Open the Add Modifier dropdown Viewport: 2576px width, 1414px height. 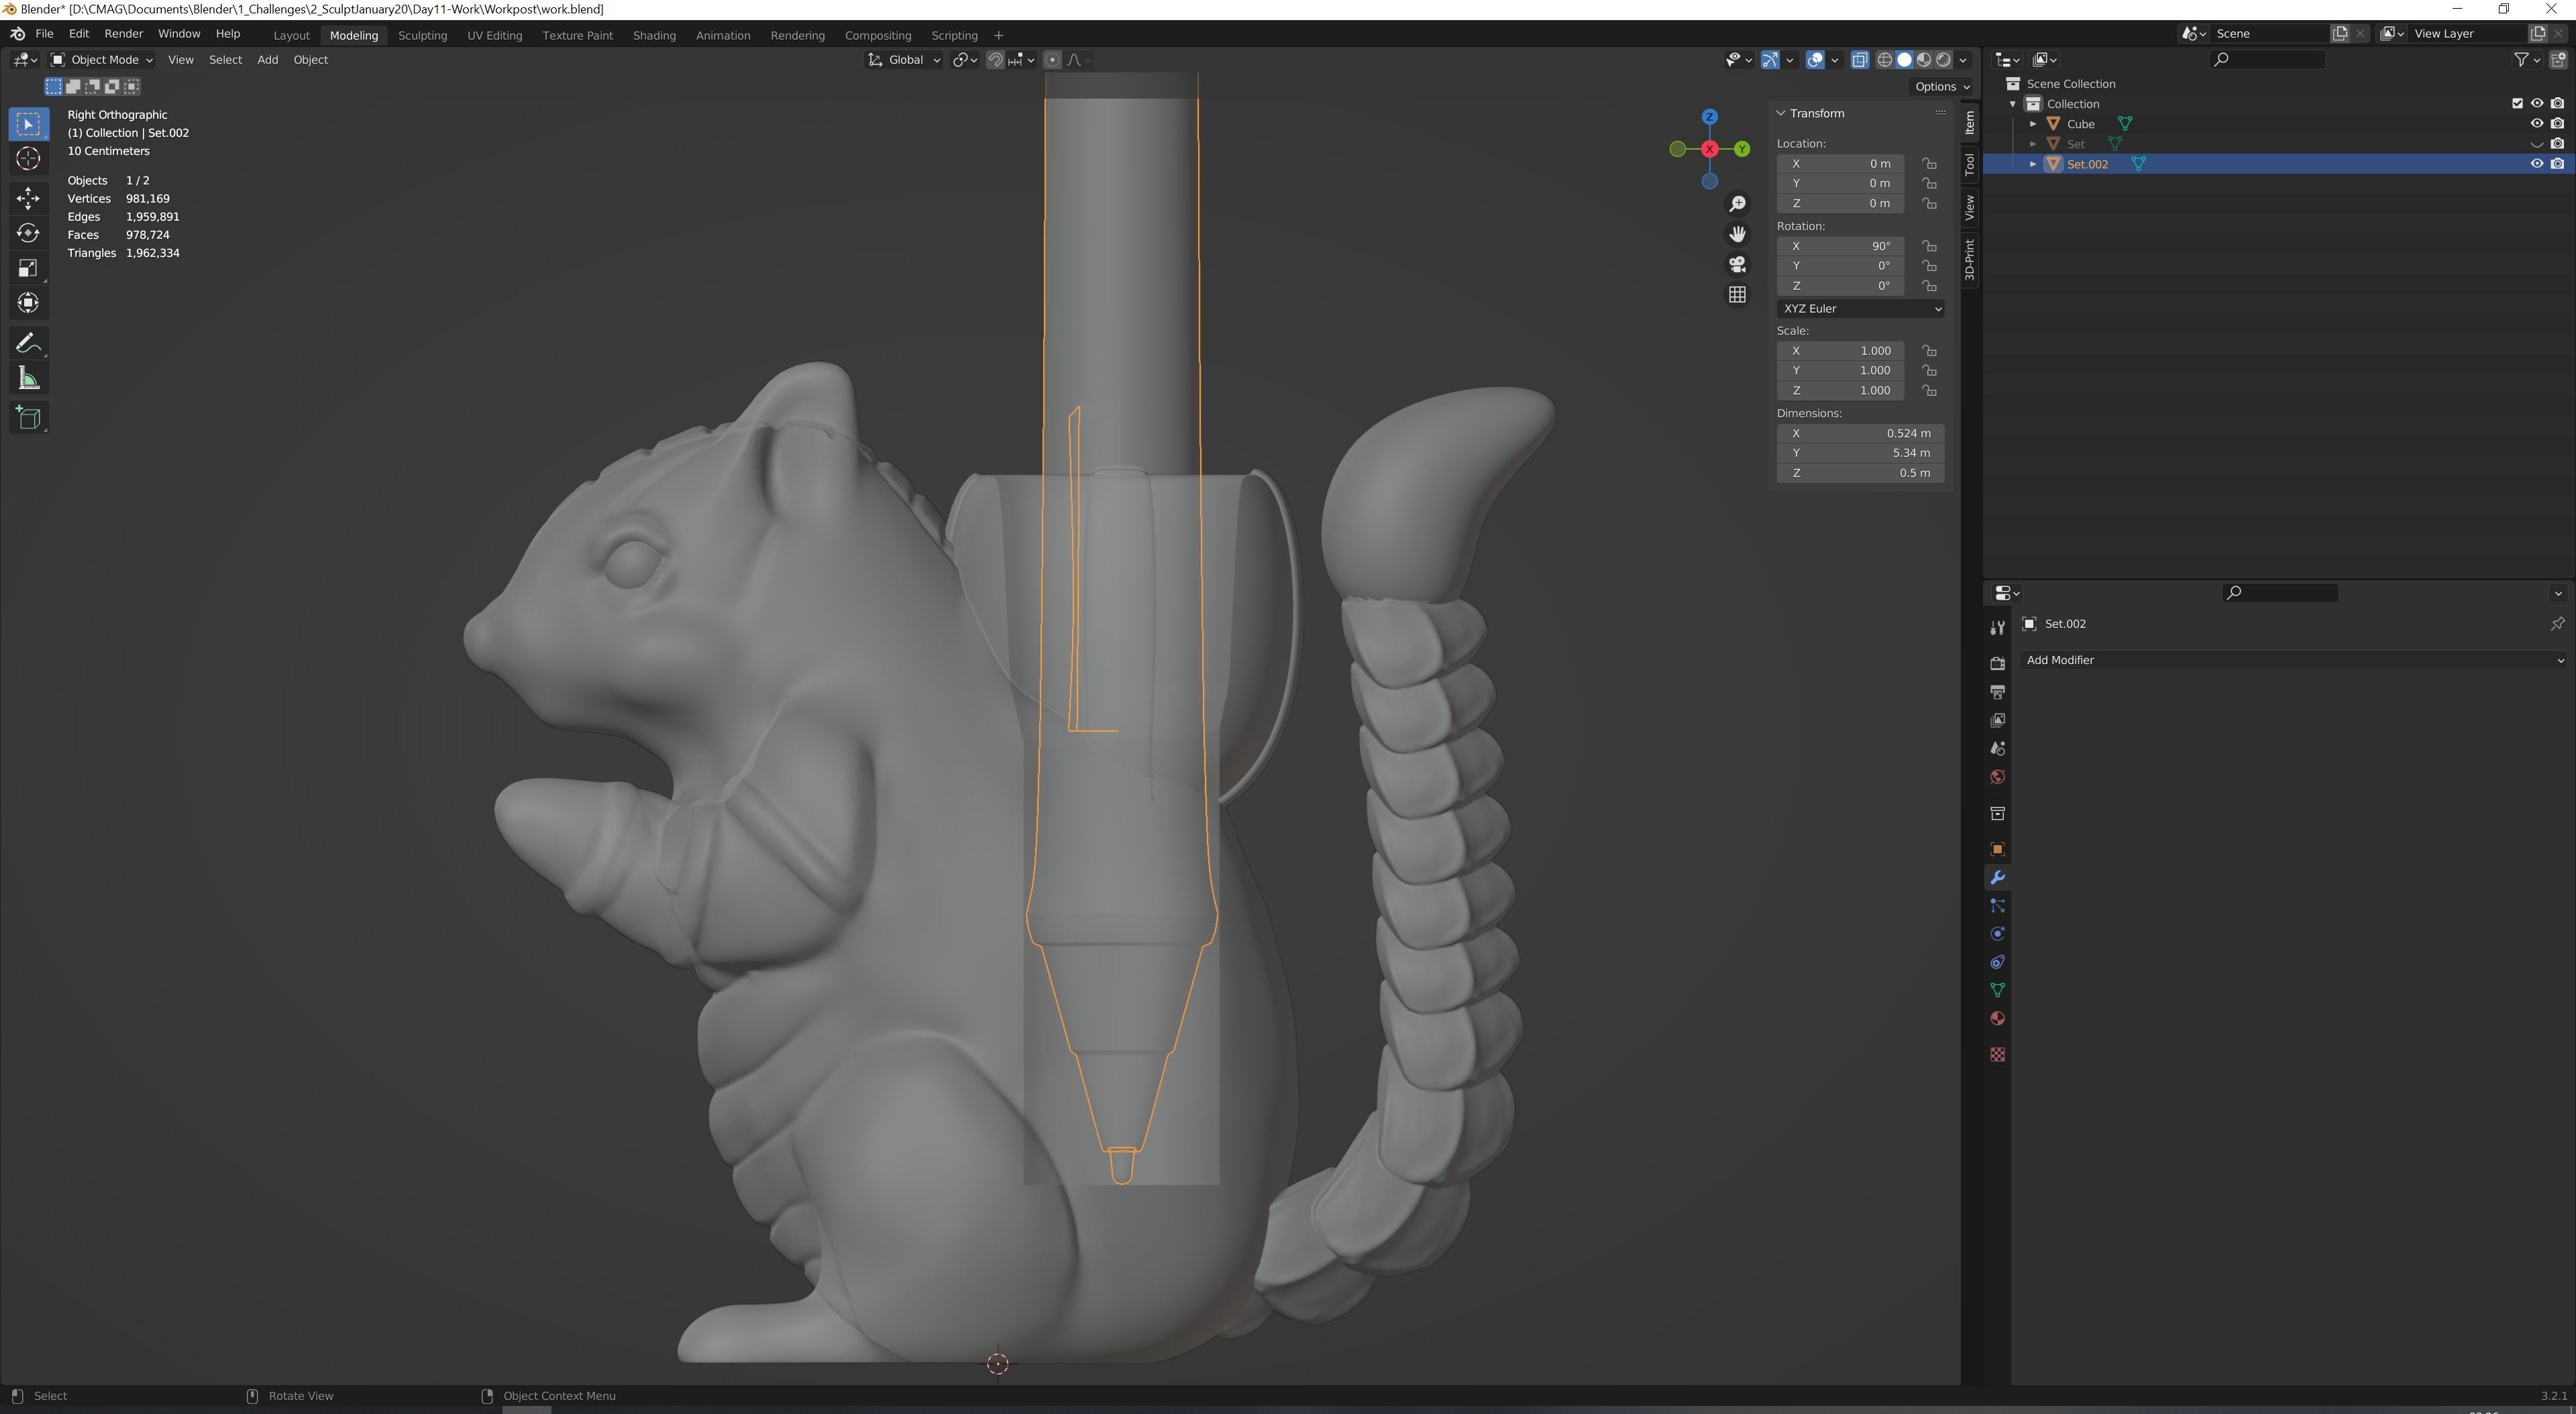pyautogui.click(x=2293, y=660)
